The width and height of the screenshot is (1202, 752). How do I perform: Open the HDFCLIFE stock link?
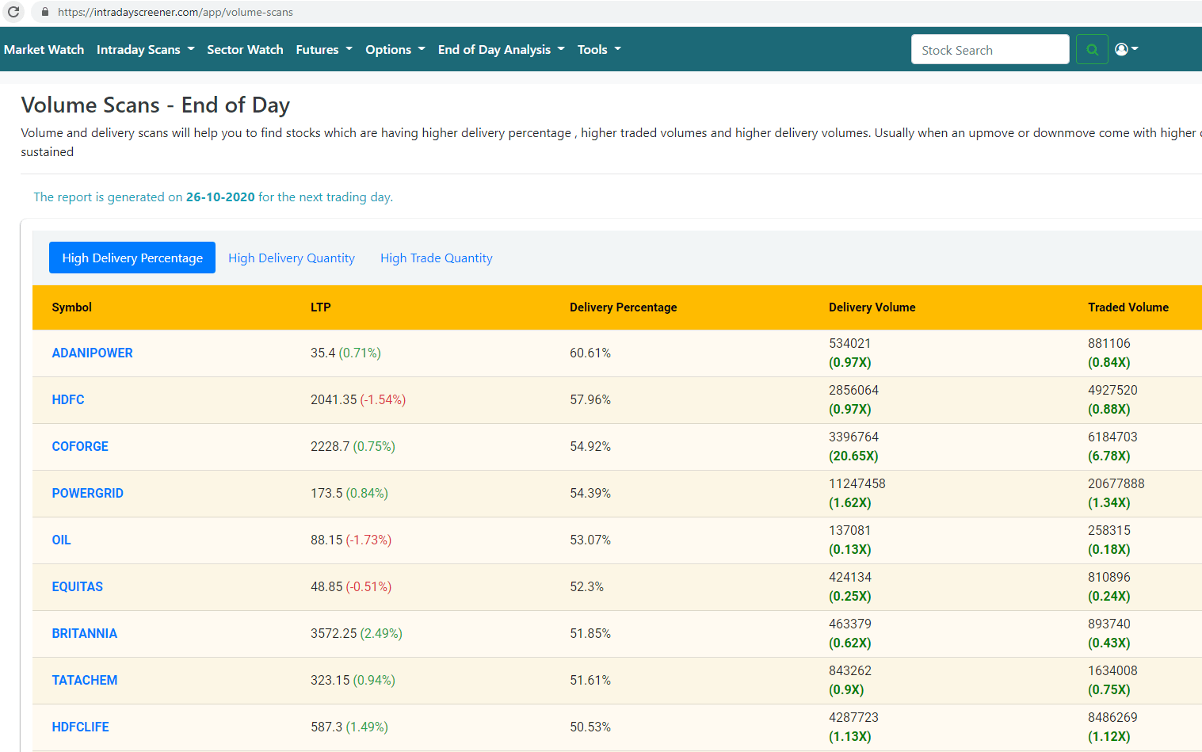tap(80, 727)
